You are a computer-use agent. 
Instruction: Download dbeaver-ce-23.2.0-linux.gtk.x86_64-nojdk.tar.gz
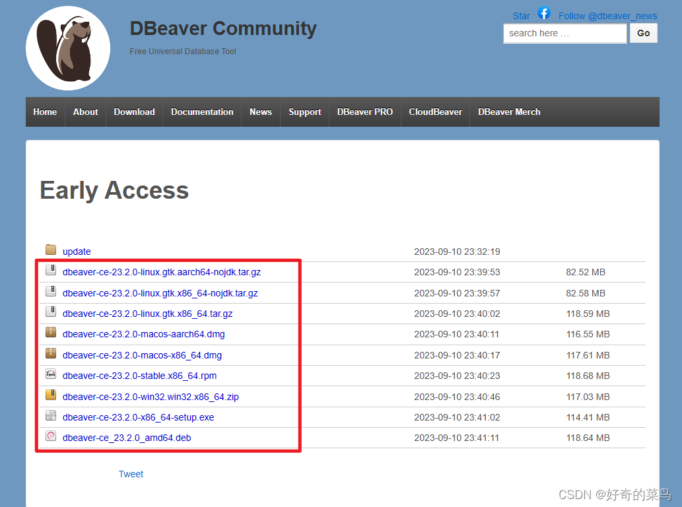tap(160, 294)
